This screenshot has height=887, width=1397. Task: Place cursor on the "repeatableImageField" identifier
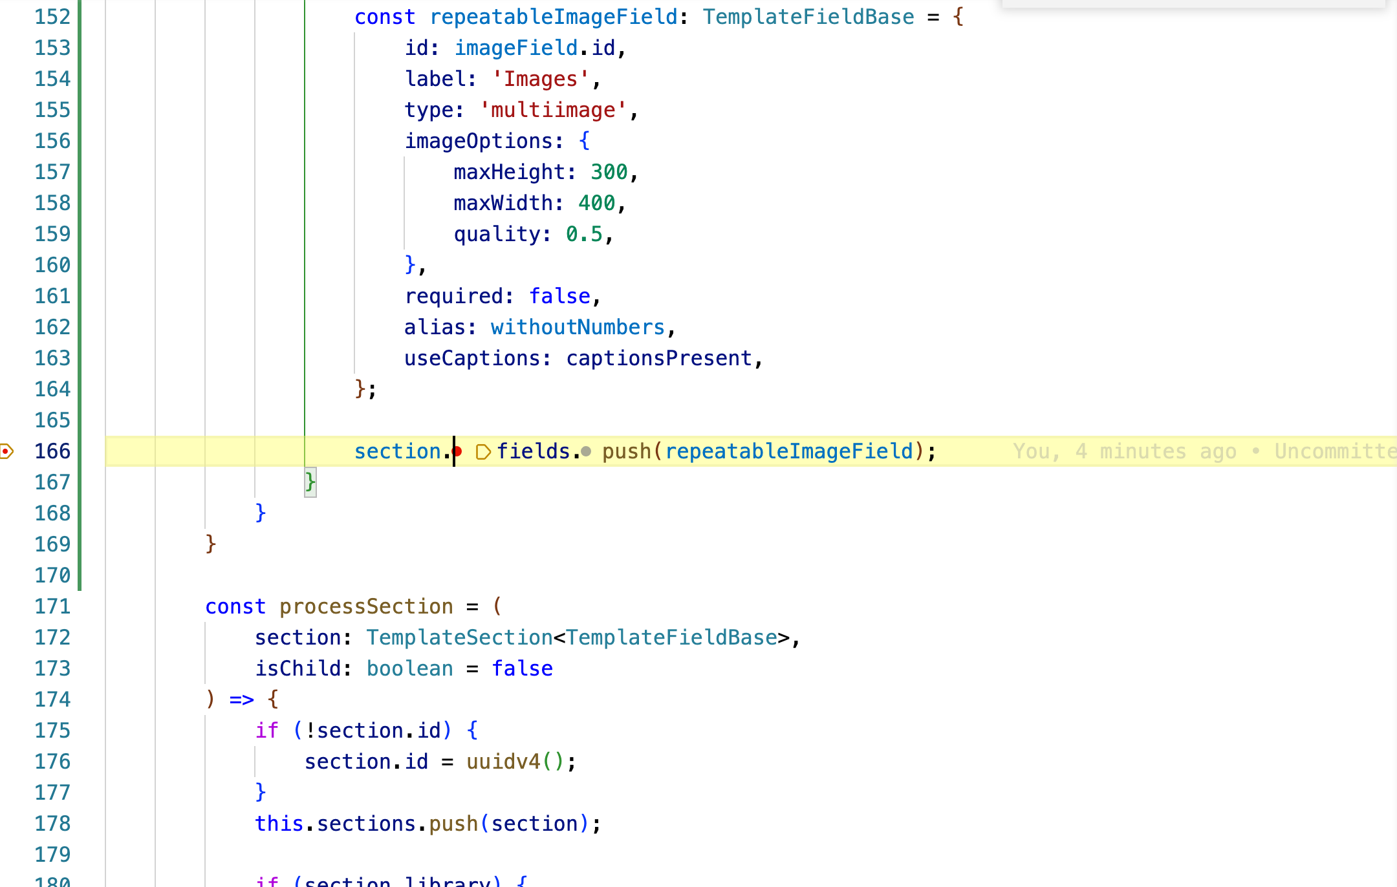(787, 451)
